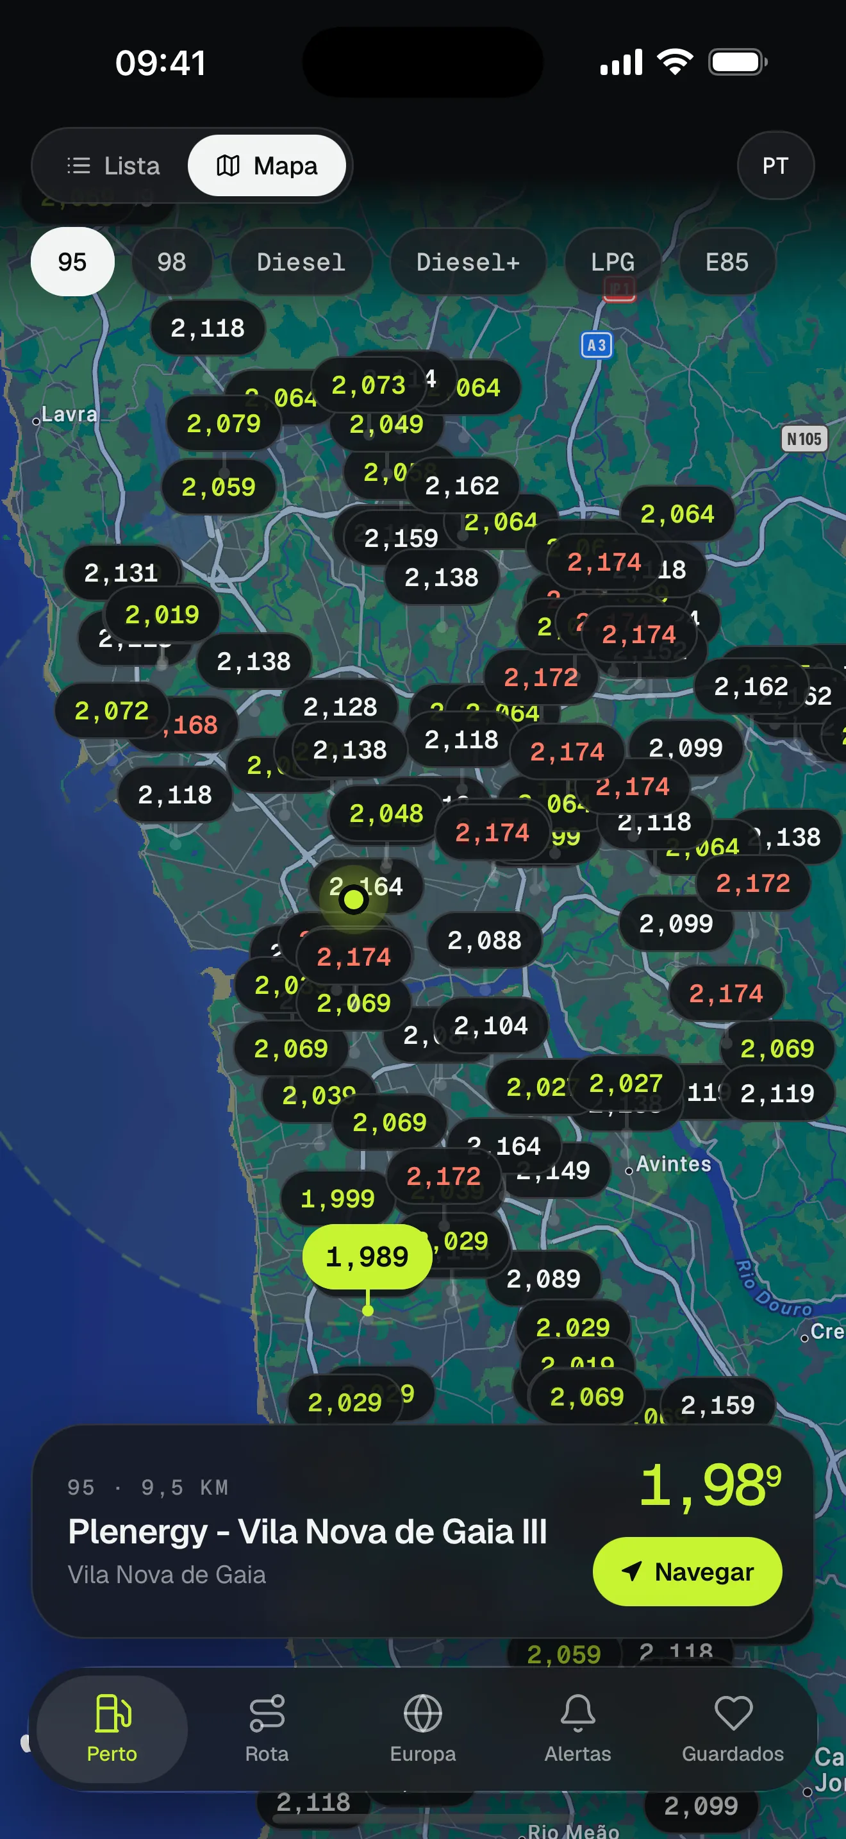Select the 2,089 price marker
The width and height of the screenshot is (846, 1839).
tap(543, 1279)
